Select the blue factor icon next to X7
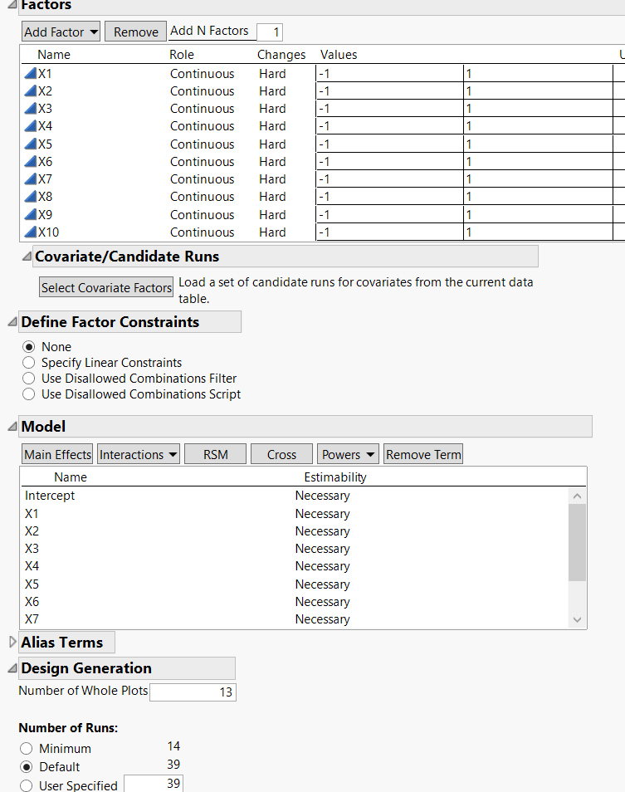This screenshot has height=792, width=625. pos(28,179)
